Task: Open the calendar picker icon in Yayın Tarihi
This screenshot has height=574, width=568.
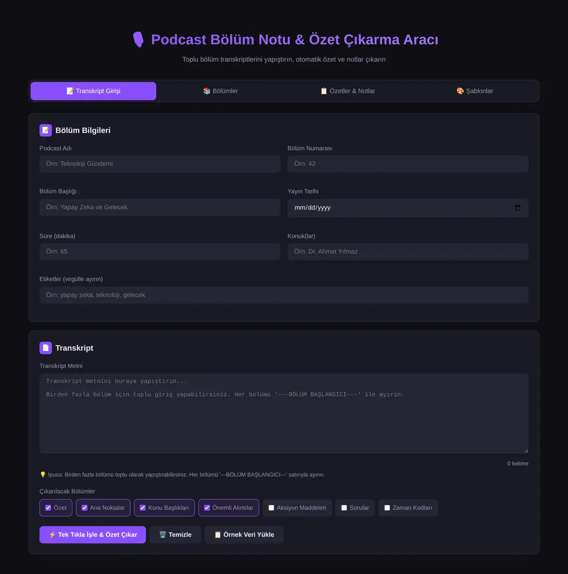Action: pyautogui.click(x=518, y=208)
